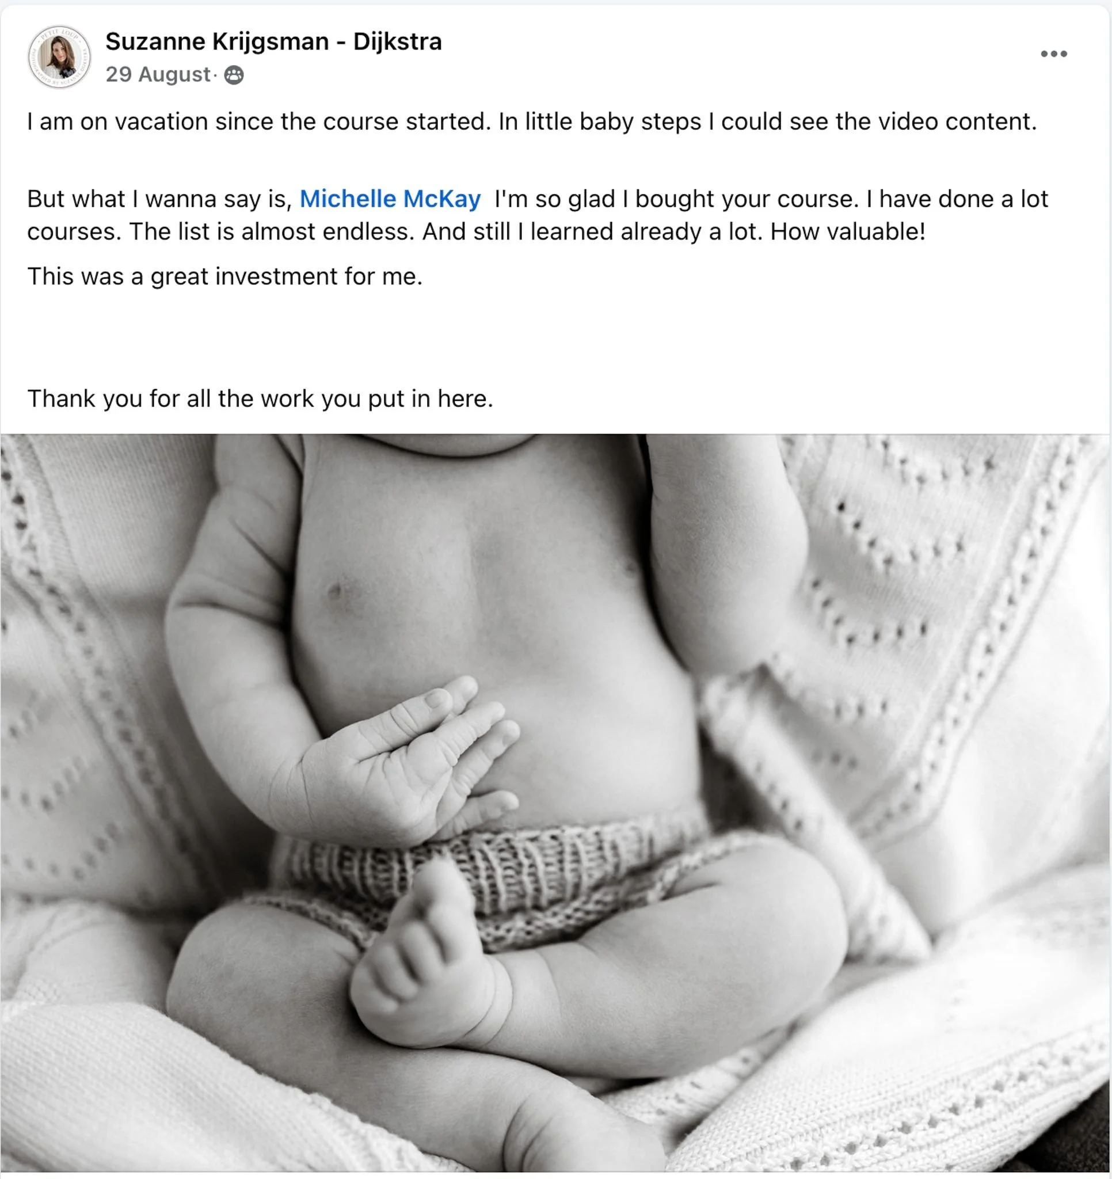Open the black-and-white baby photo
This screenshot has width=1112, height=1179.
(x=555, y=803)
